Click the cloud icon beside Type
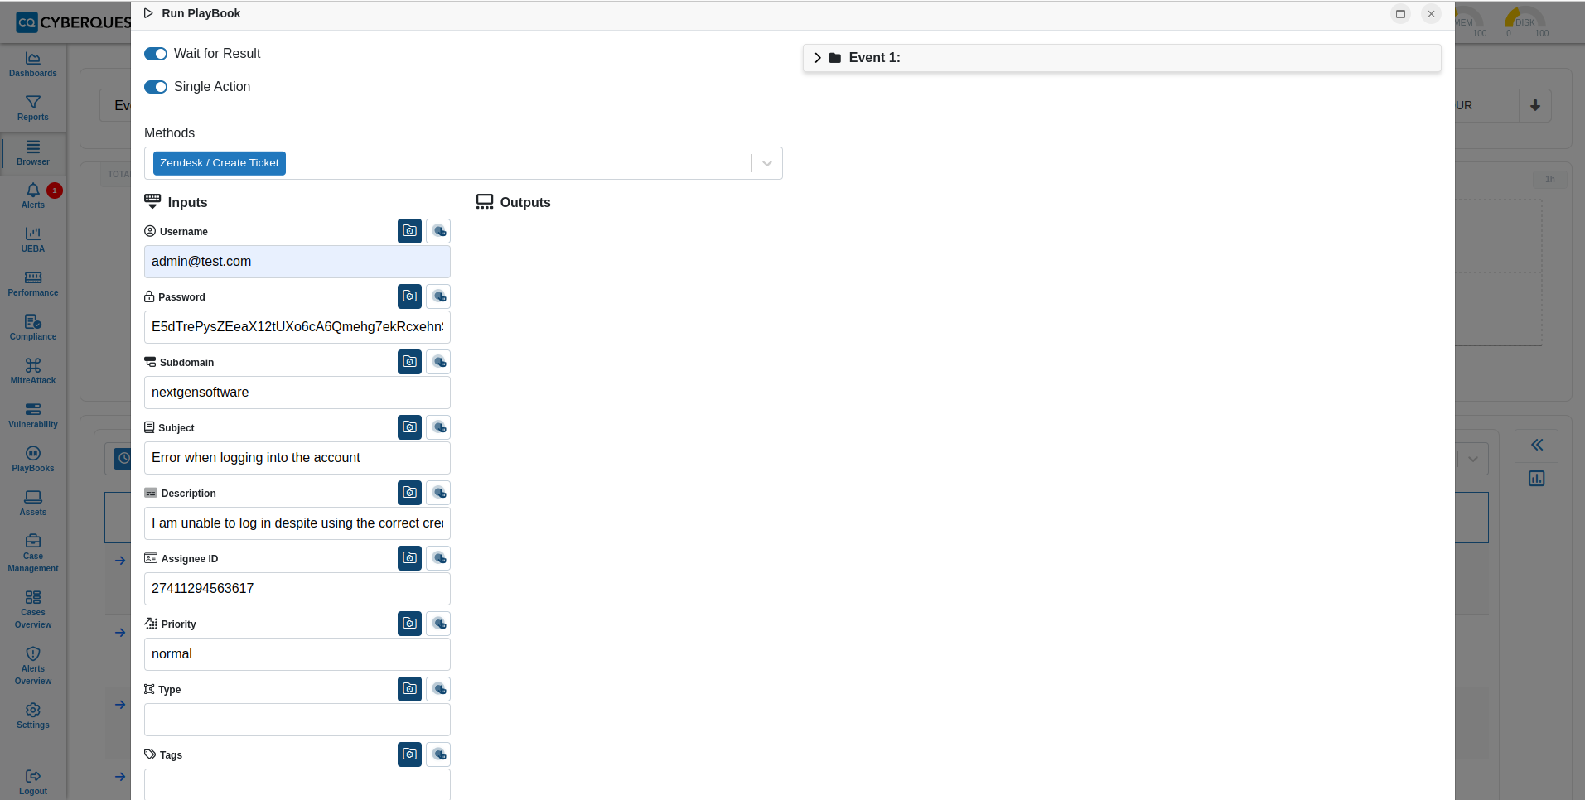This screenshot has height=800, width=1585. (438, 689)
